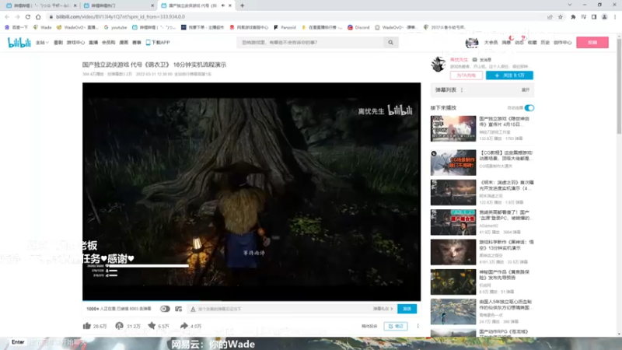Open the 赛事 header menu item

[137, 43]
